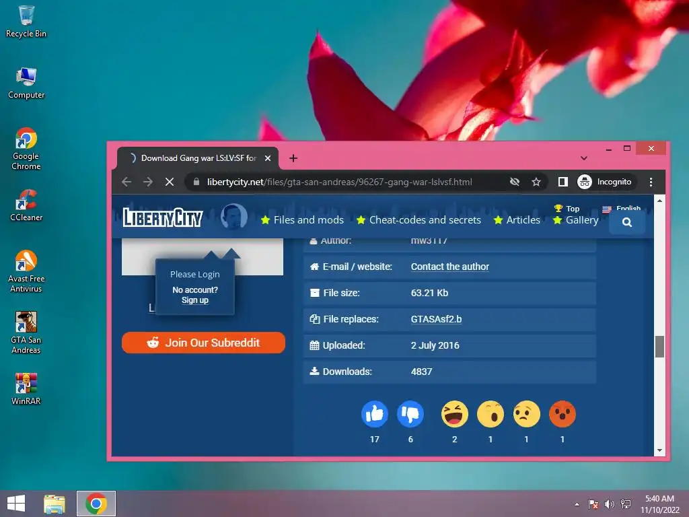Click the scrollbar down arrow
689x517 pixels.
659,450
